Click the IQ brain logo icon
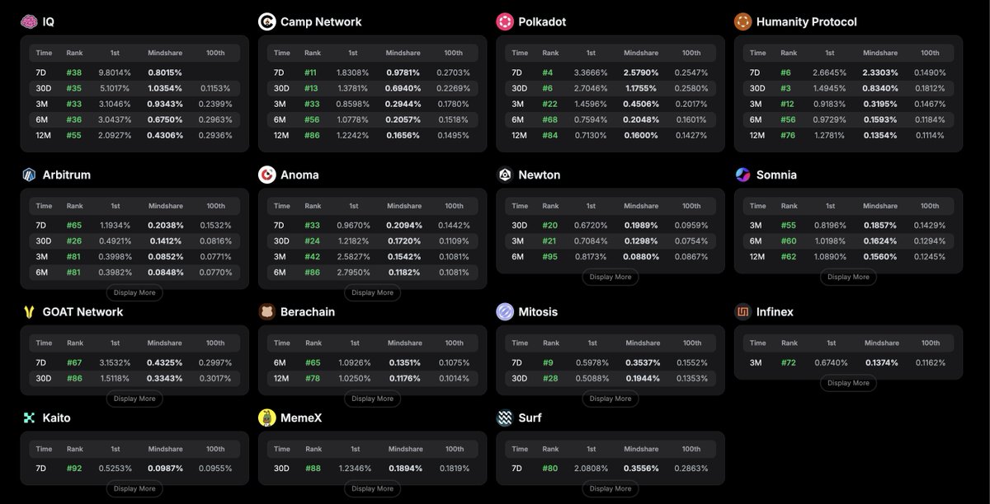The height and width of the screenshot is (504, 990). coord(29,21)
